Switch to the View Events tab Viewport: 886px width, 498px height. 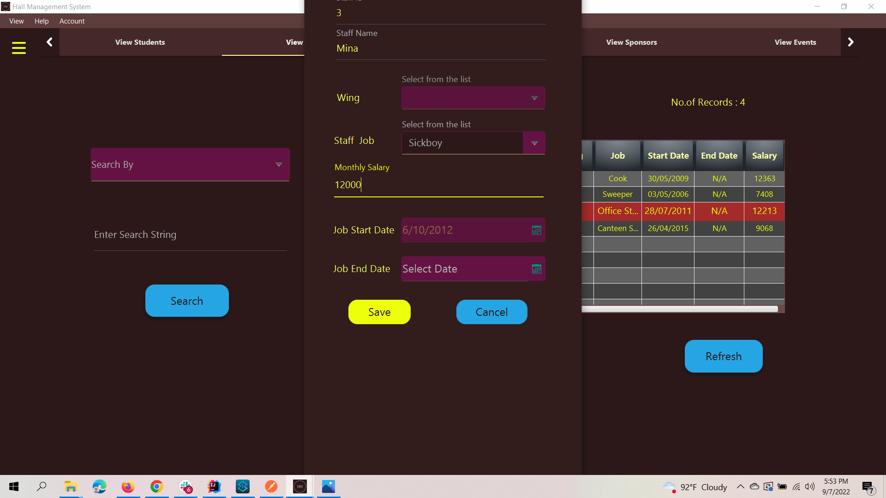click(x=795, y=42)
